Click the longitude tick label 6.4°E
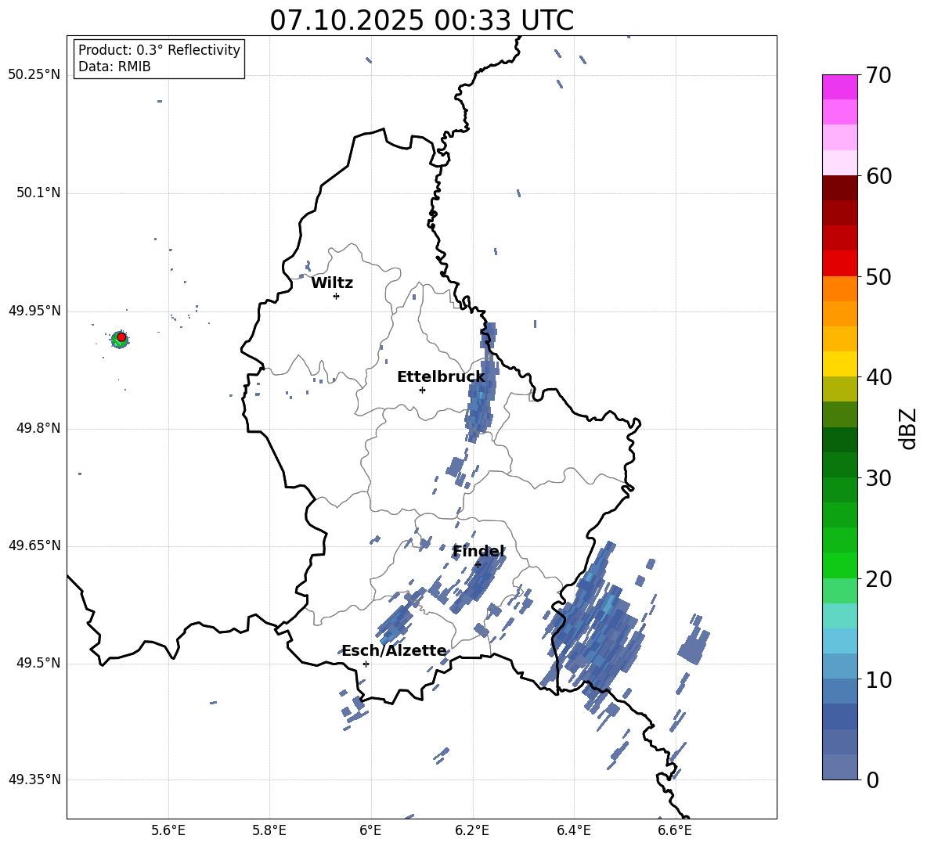This screenshot has height=846, width=927. coord(573,830)
